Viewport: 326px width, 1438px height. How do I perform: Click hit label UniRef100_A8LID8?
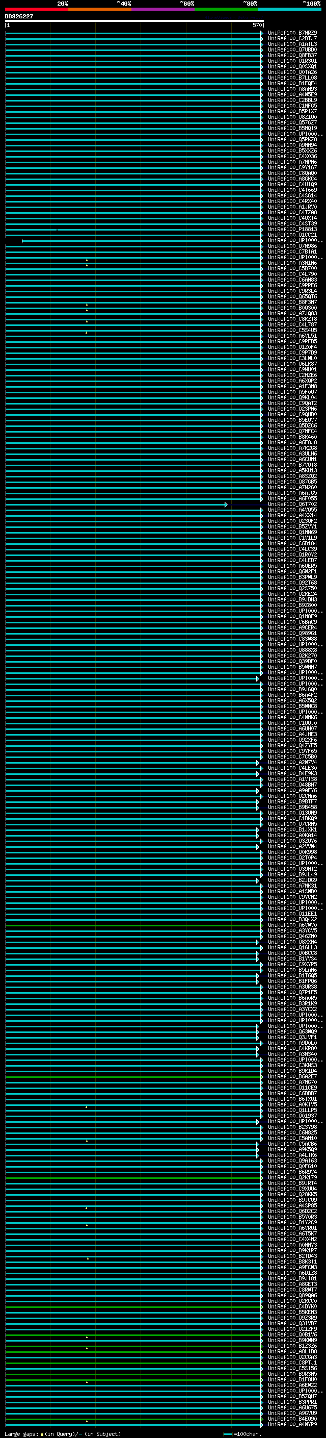point(292,1352)
